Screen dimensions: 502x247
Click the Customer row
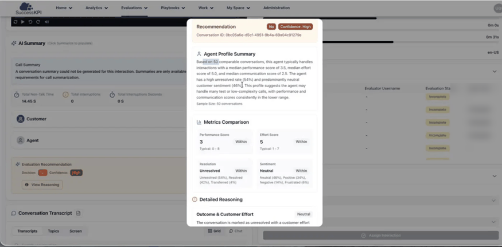click(99, 119)
